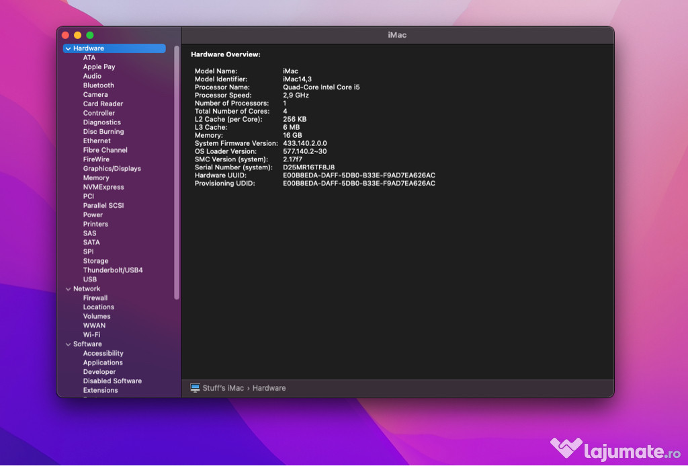
Task: Click the sidebar vertical scrollbar
Action: [177, 173]
